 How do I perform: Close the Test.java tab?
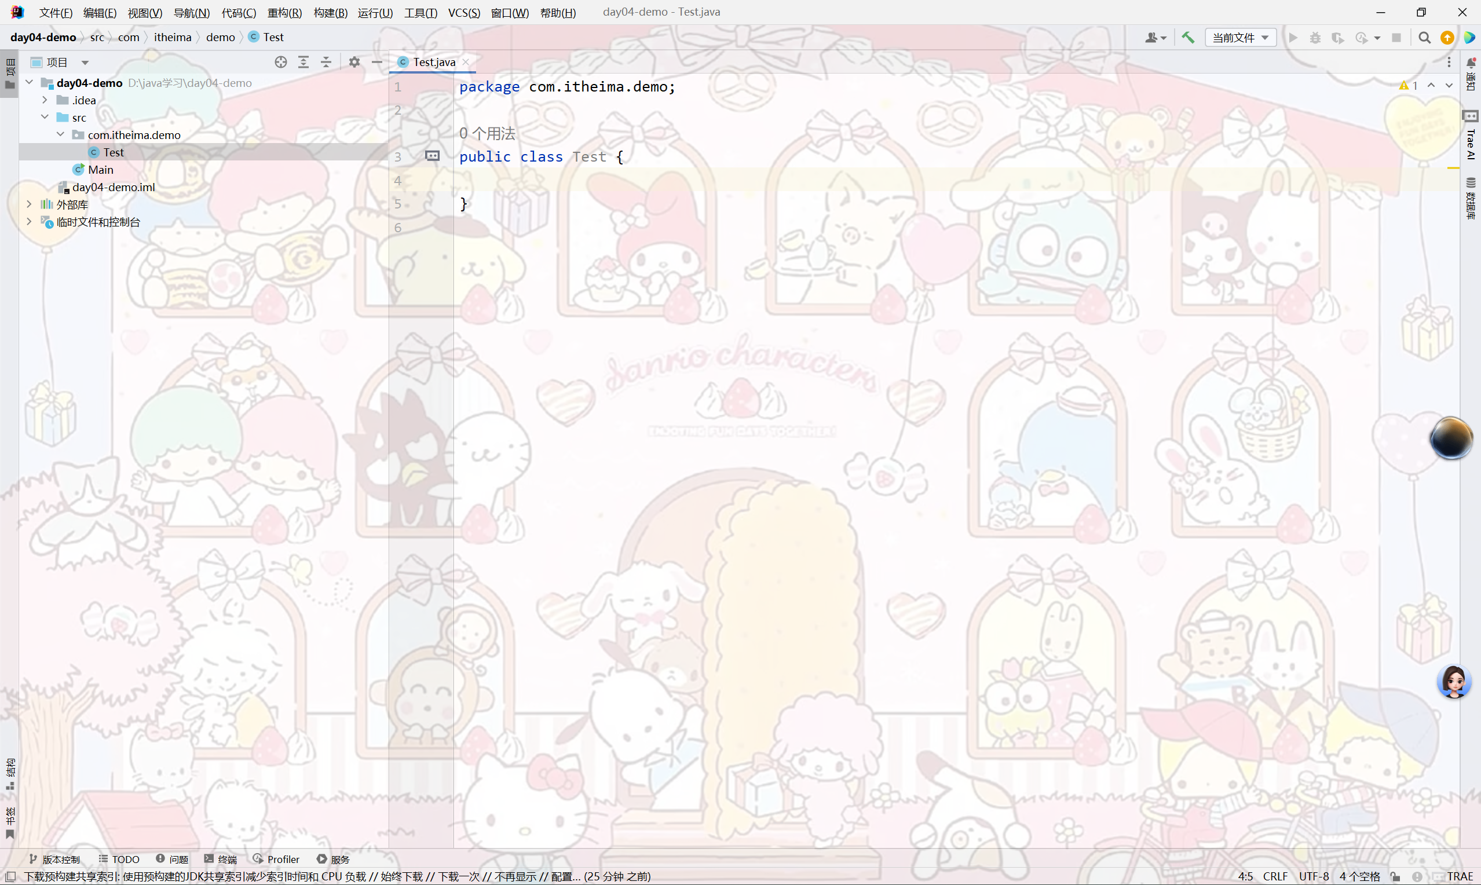pyautogui.click(x=466, y=62)
